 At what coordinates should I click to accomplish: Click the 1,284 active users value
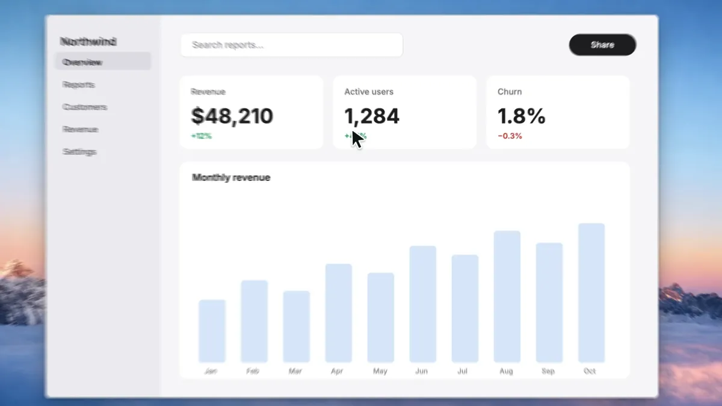tap(372, 115)
